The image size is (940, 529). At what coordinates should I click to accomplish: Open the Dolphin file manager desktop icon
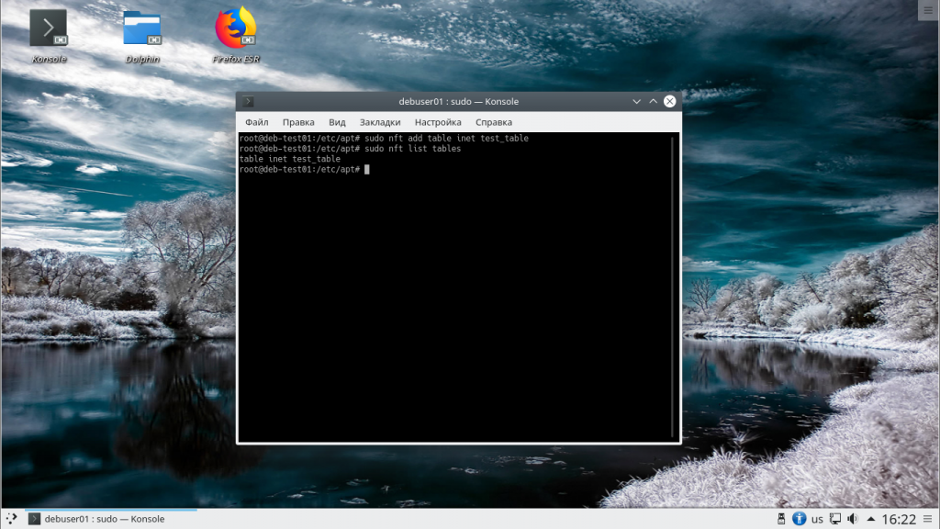click(x=142, y=28)
